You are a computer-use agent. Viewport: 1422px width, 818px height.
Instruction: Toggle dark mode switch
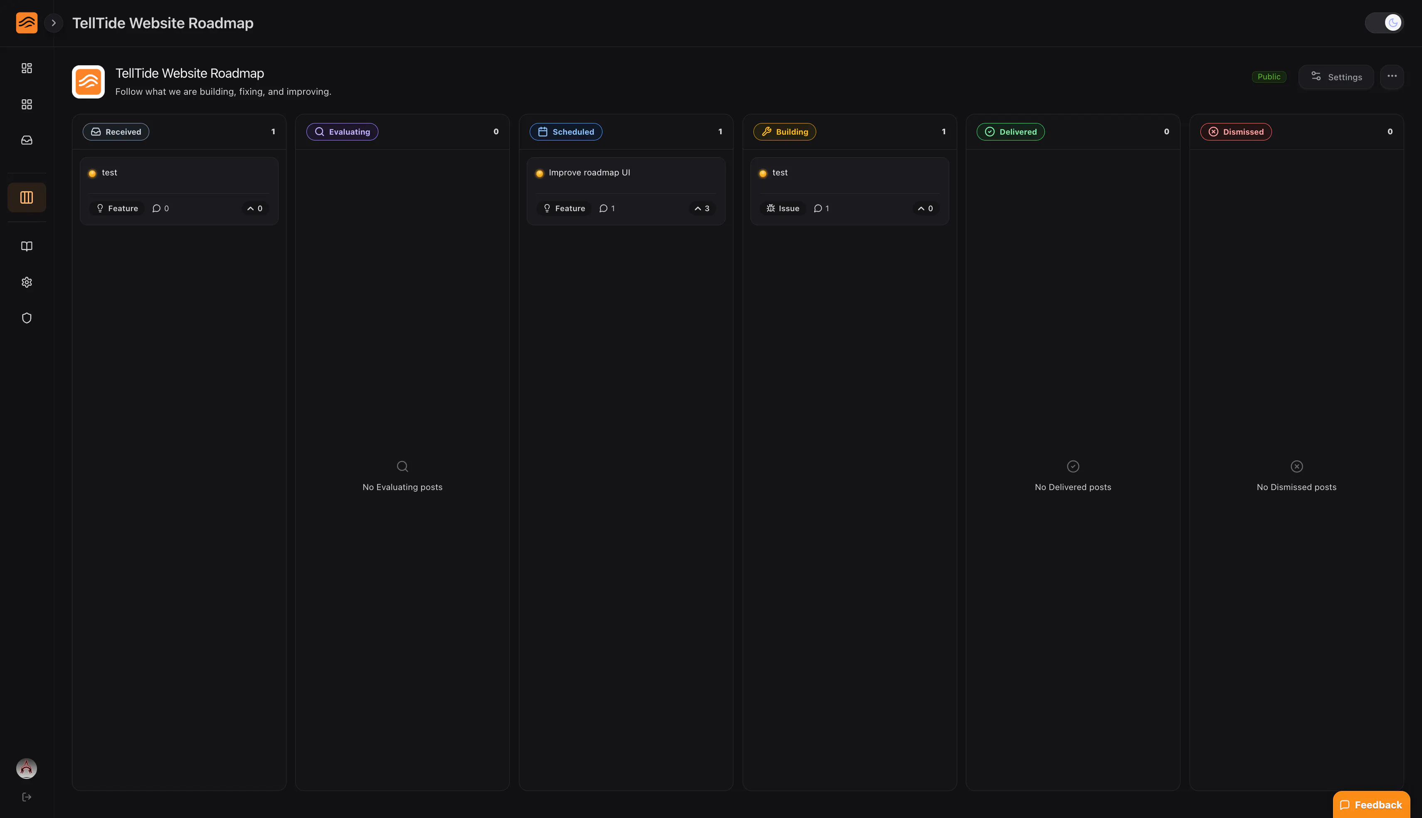point(1384,23)
